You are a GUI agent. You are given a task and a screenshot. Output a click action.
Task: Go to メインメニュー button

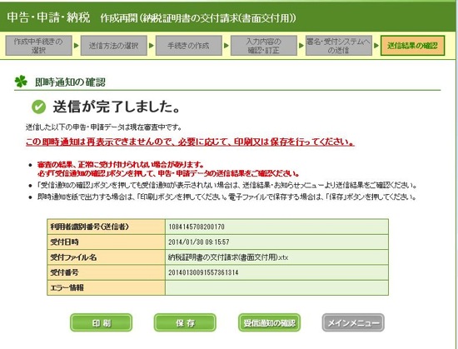[x=353, y=322]
